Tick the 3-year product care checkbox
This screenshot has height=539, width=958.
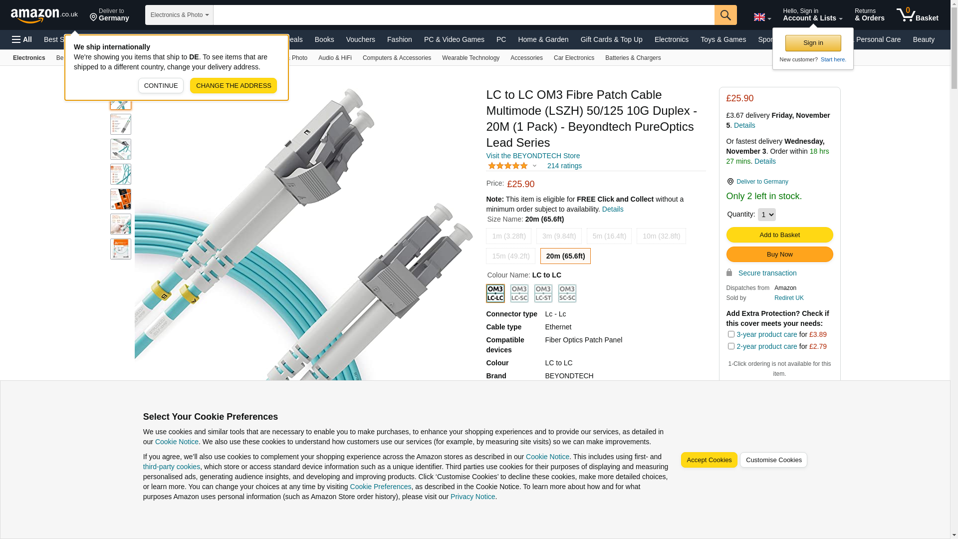731,334
